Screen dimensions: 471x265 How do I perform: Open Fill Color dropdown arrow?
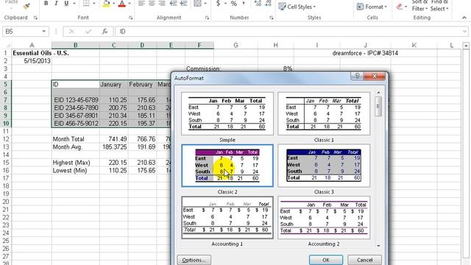113,4
